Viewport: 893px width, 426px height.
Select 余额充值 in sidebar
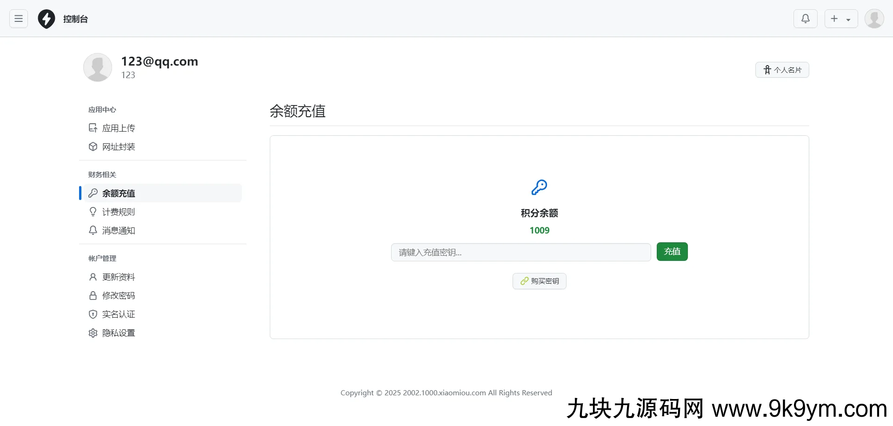(118, 193)
